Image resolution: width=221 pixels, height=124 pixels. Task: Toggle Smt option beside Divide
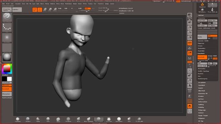(212, 36)
